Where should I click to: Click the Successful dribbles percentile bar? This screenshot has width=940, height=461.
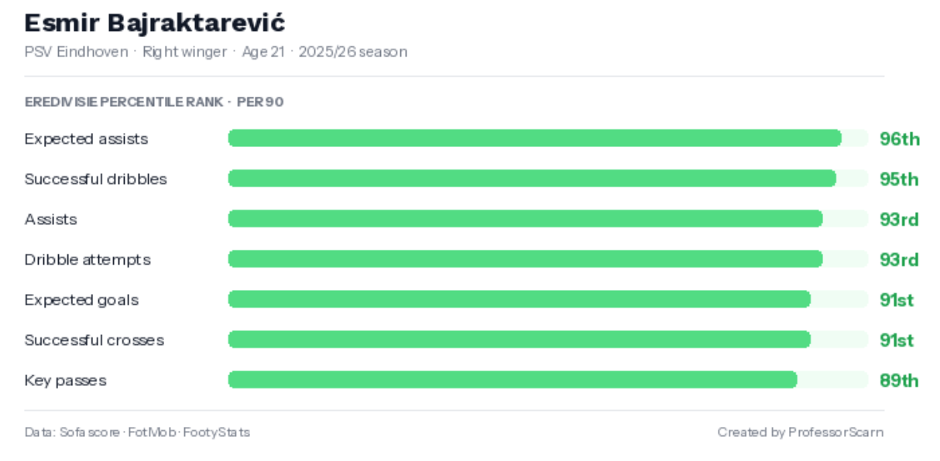[x=548, y=179]
